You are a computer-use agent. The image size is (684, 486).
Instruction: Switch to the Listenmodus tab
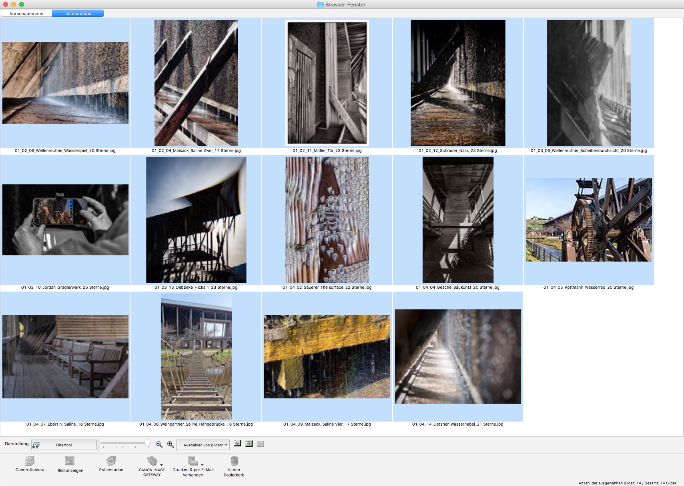point(78,14)
